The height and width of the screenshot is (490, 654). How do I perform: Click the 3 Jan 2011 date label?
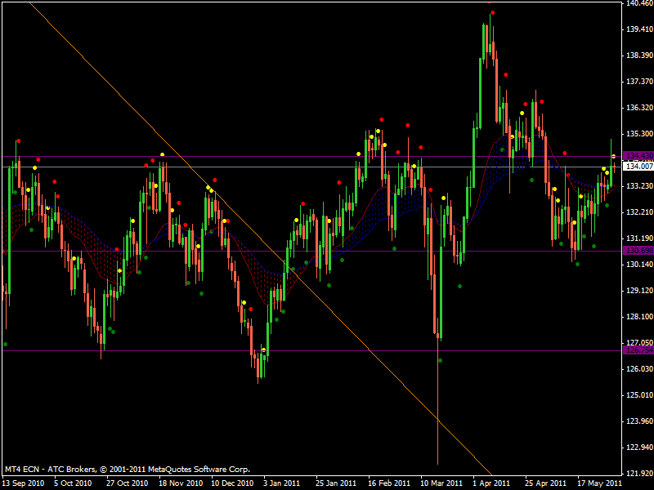[281, 483]
